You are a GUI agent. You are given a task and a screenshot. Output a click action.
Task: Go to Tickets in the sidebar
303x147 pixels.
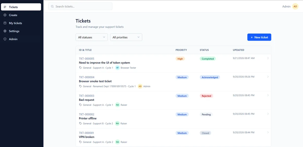(21, 7)
